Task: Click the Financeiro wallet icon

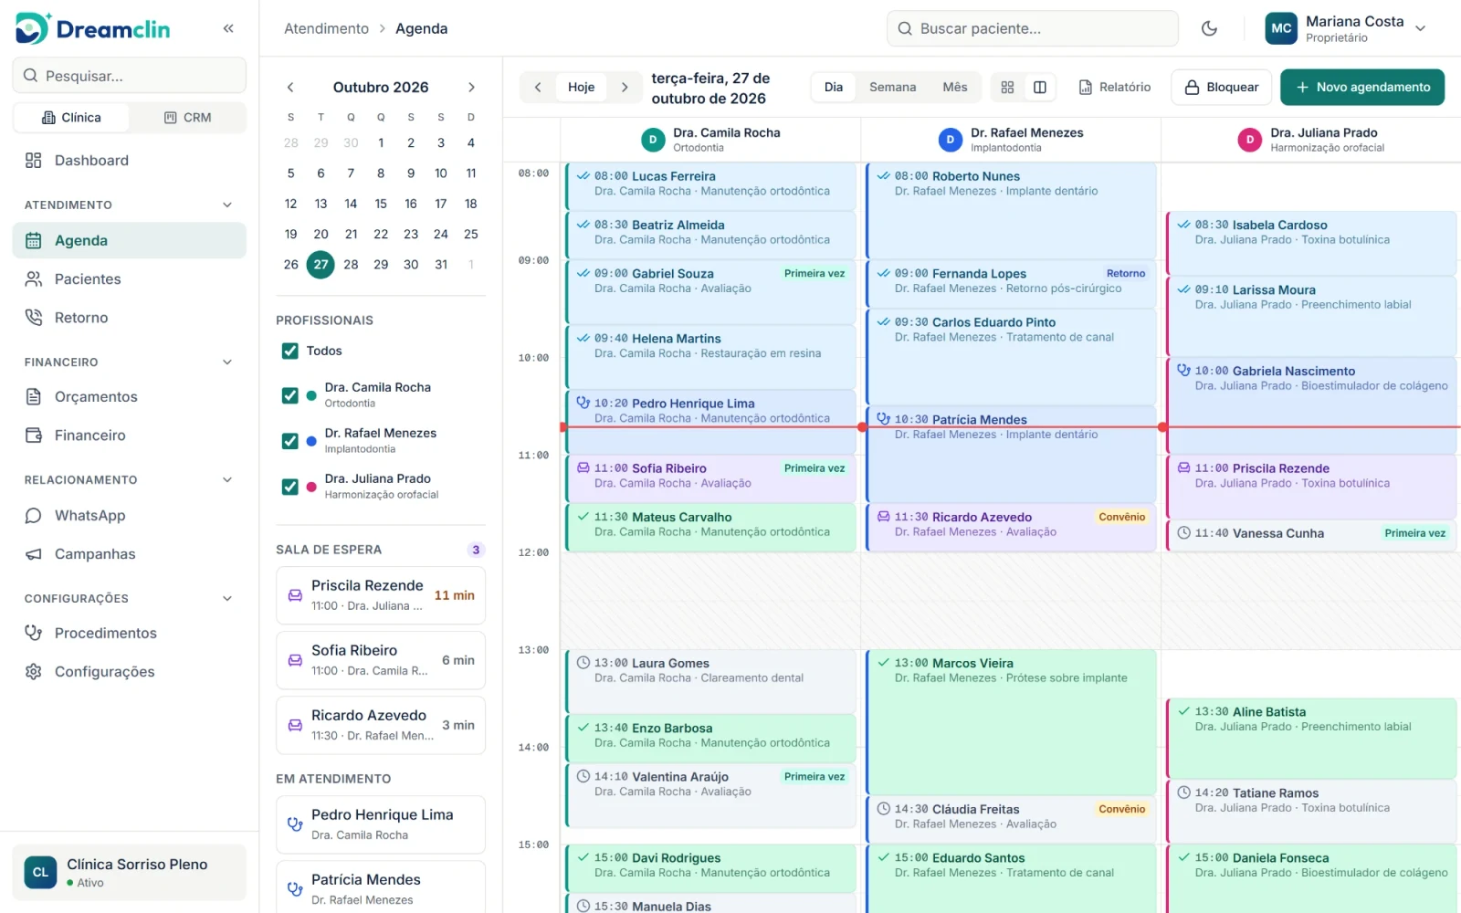Action: [34, 436]
